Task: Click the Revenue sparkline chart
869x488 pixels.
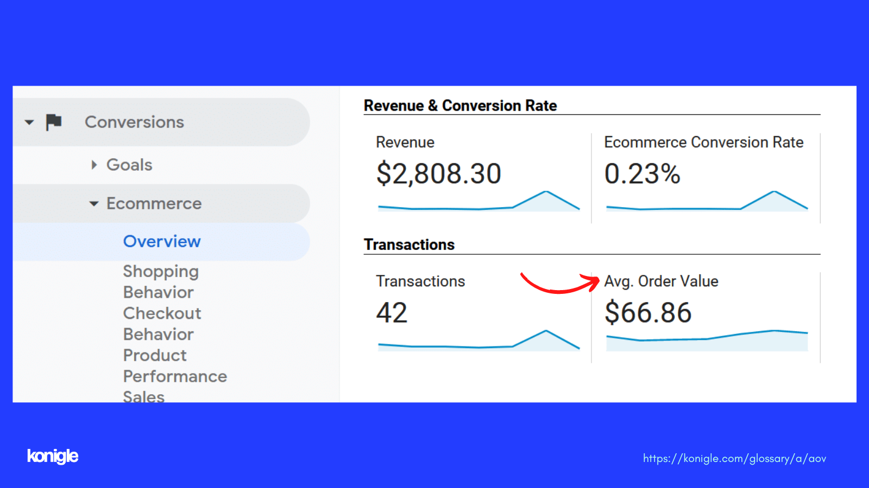Action: 478,202
